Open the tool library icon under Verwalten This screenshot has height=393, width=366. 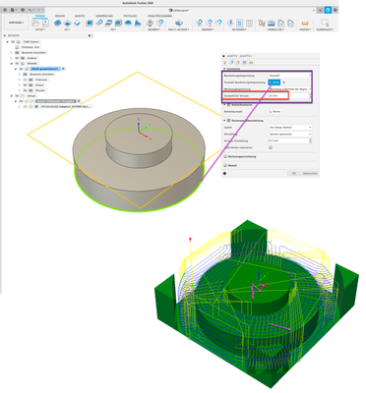[x=262, y=23]
